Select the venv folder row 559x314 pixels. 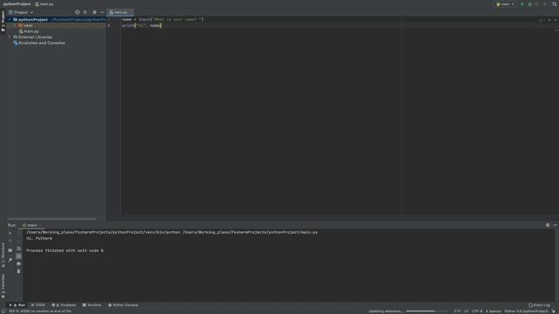tap(56, 25)
